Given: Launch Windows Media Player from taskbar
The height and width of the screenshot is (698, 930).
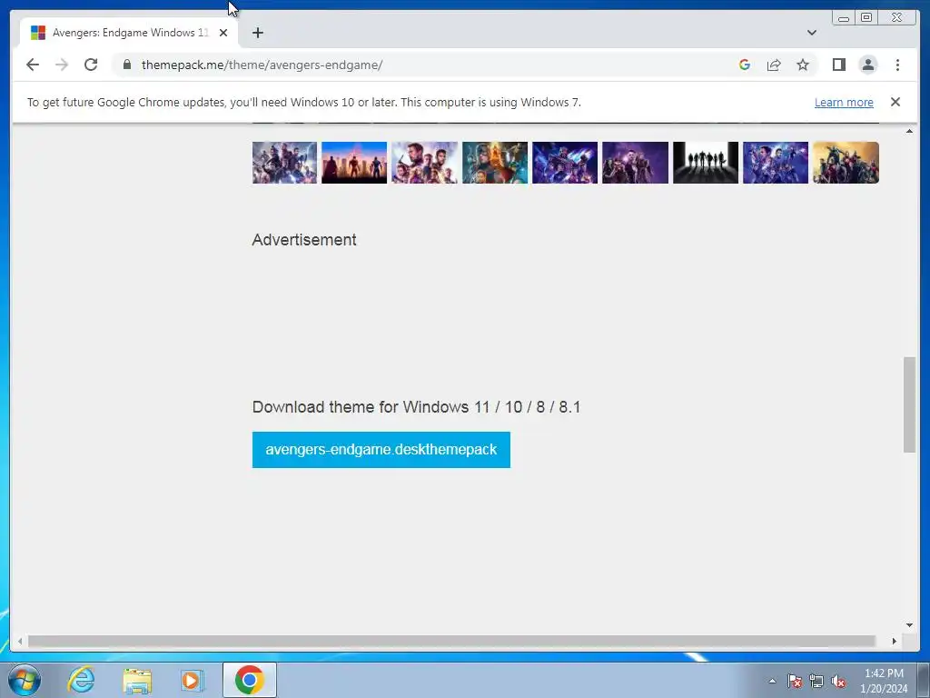Looking at the screenshot, I should click(193, 680).
